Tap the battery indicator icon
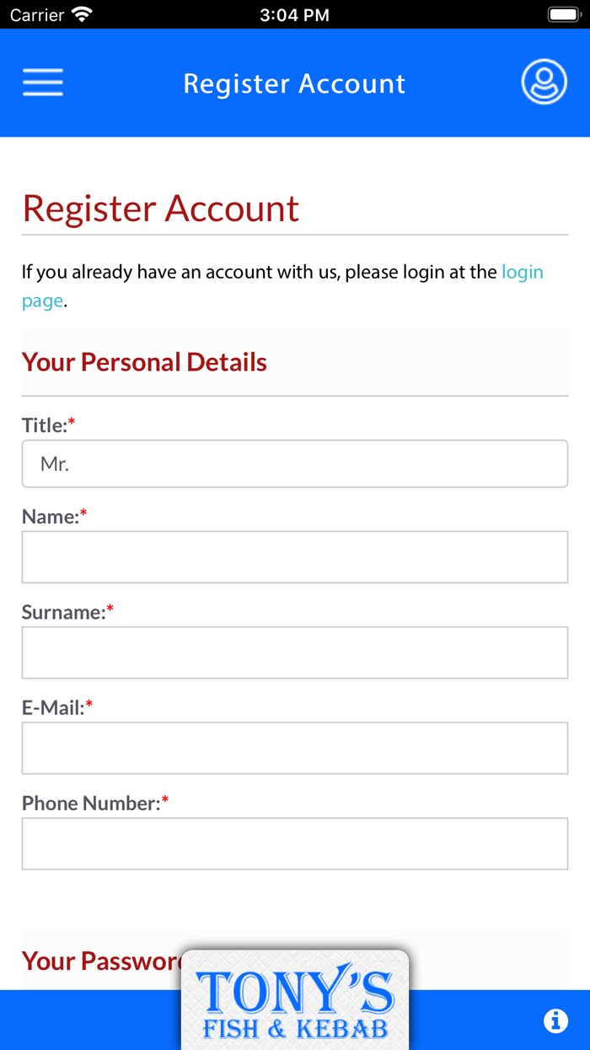The height and width of the screenshot is (1050, 590). click(562, 14)
